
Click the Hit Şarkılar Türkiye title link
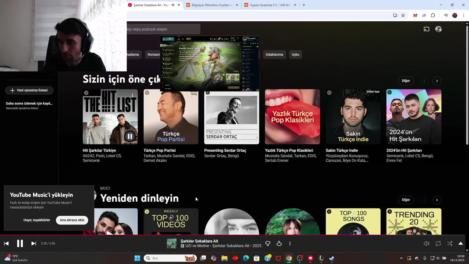coord(99,150)
